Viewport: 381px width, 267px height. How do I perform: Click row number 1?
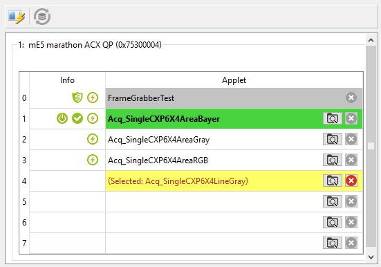(24, 119)
